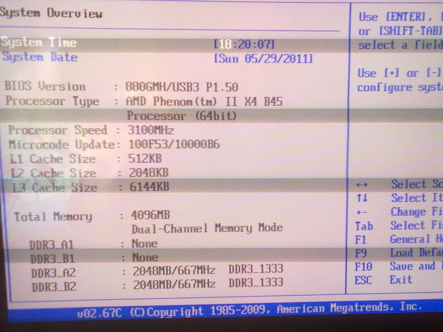
Task: Click the DDR3_B1 slot label
Action: point(53,259)
